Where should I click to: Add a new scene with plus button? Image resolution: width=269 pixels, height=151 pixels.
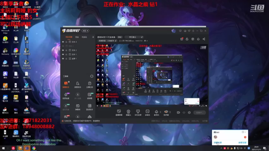93,37
